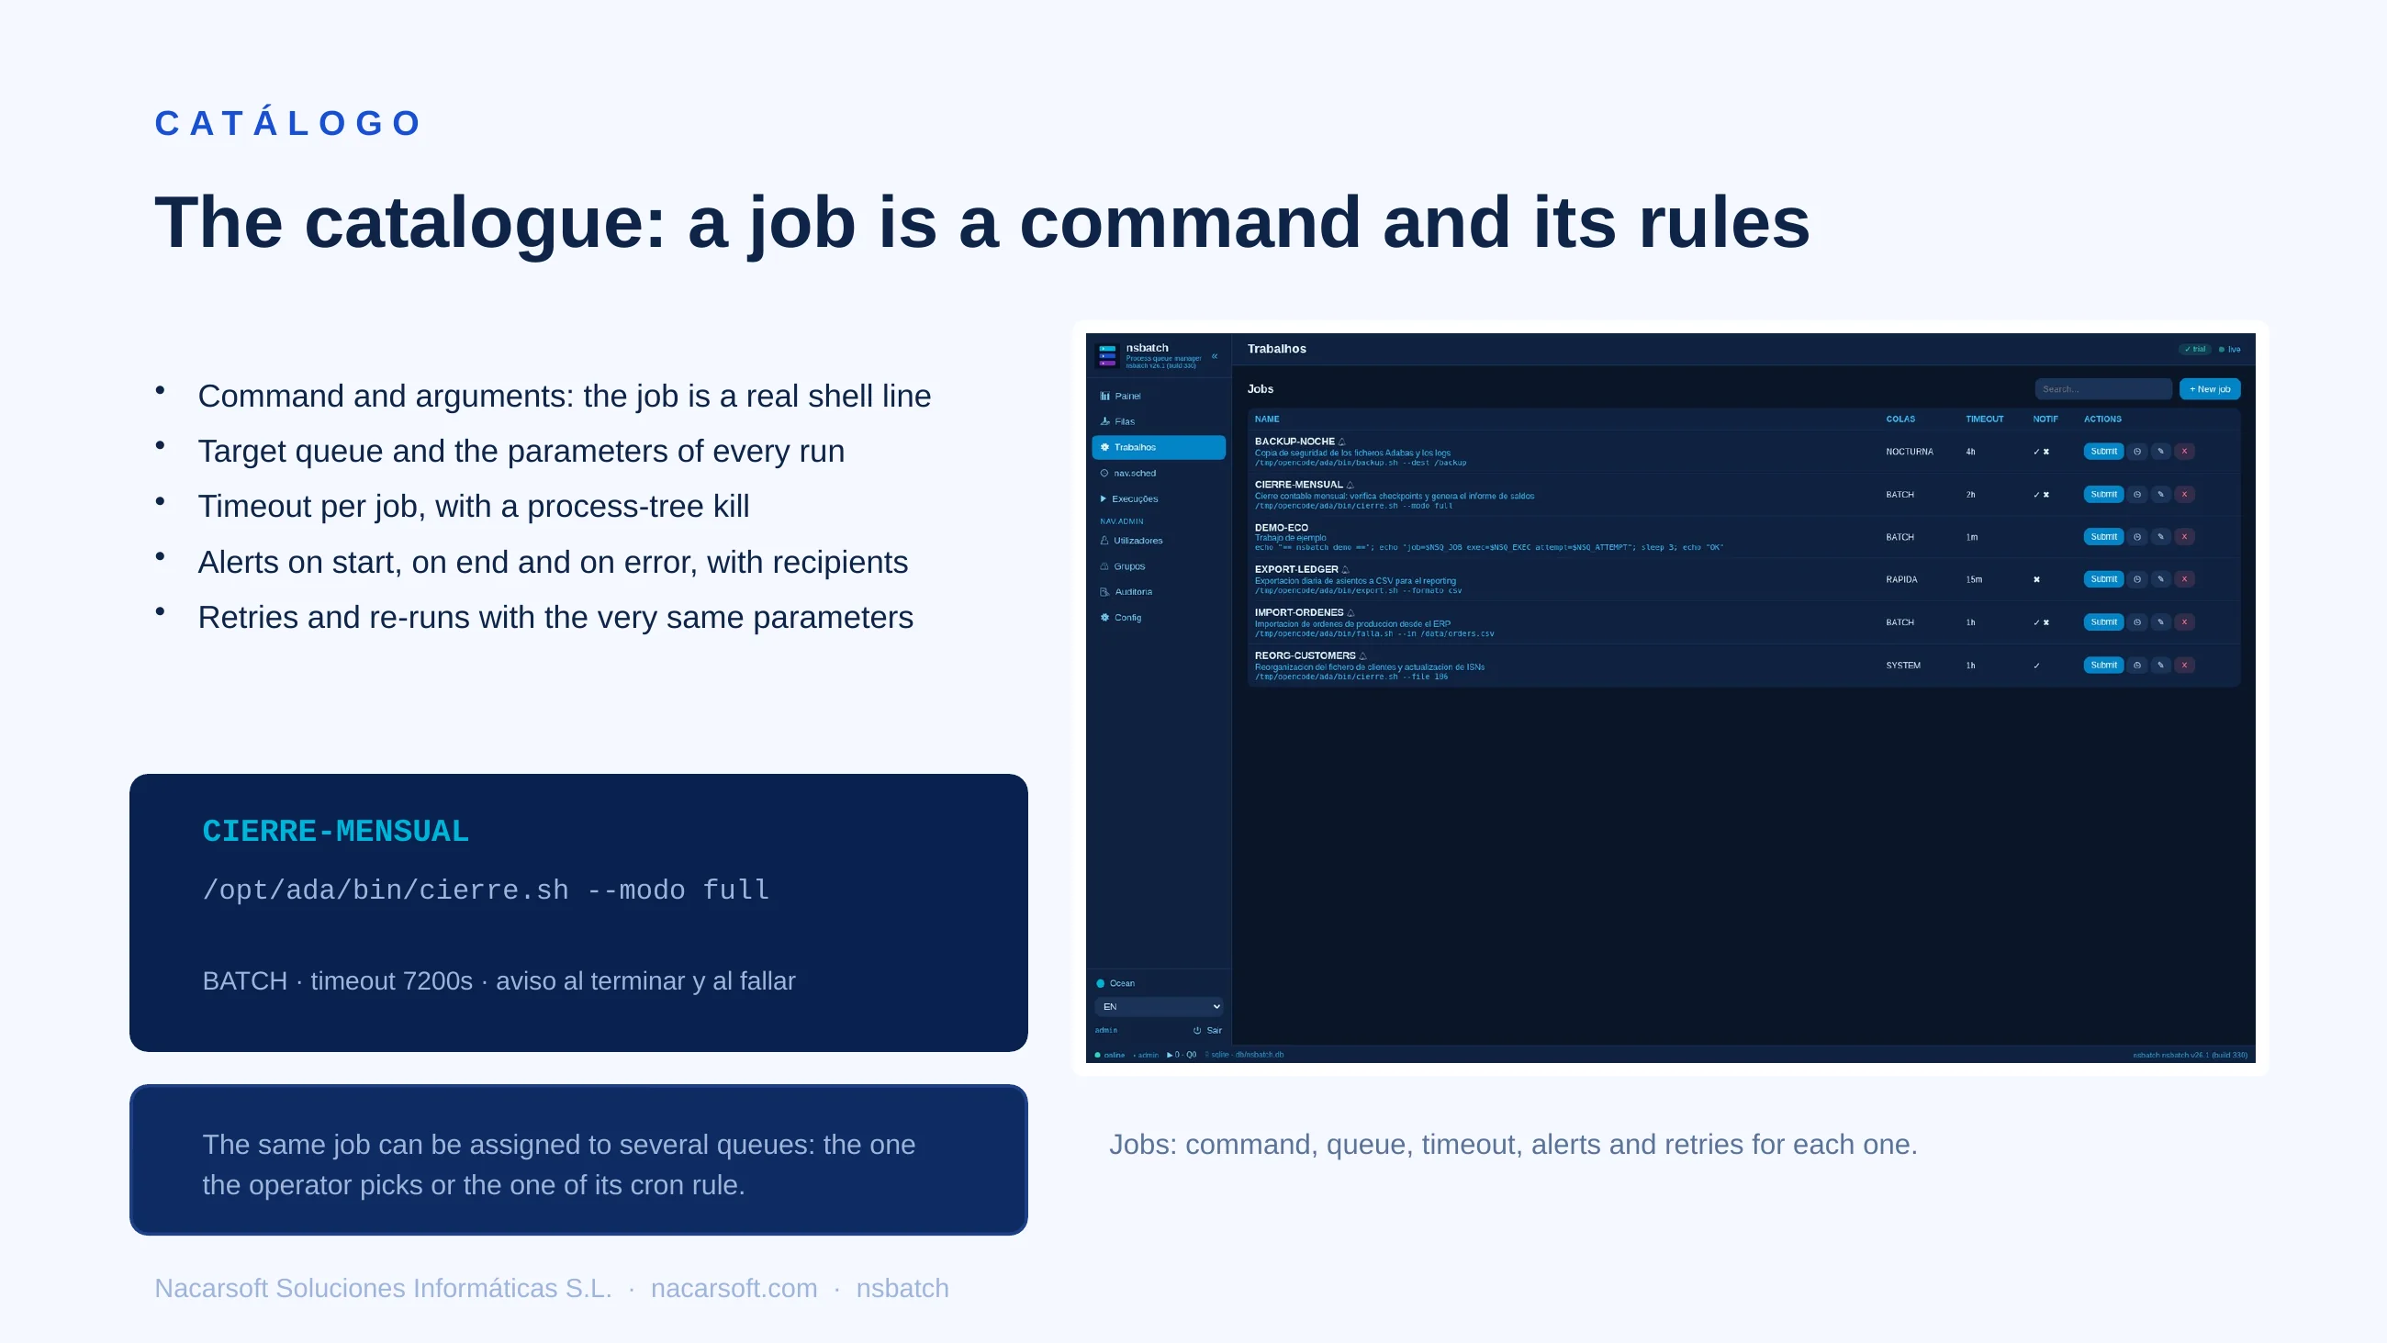Click the TIMEOUT column header
2387x1343 pixels.
[1984, 419]
